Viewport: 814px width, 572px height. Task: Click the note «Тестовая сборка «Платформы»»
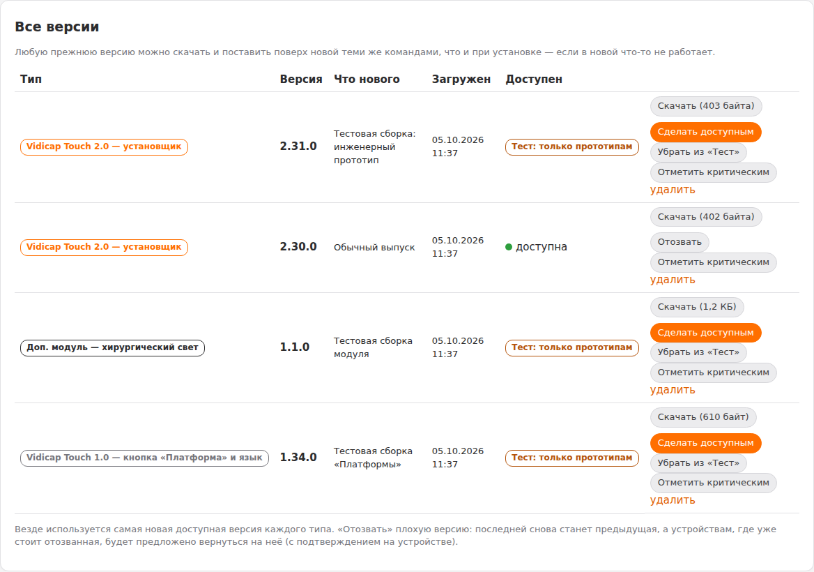point(373,458)
